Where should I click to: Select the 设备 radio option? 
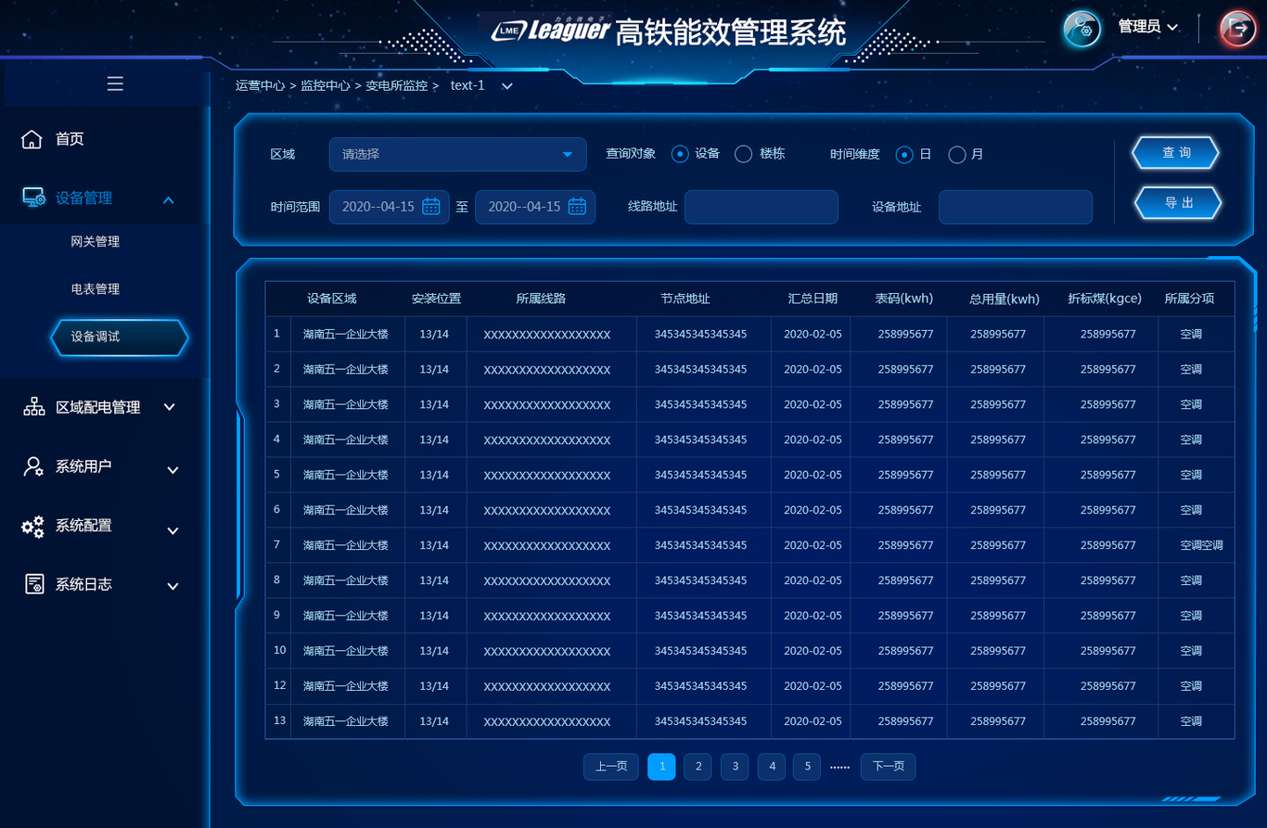680,154
